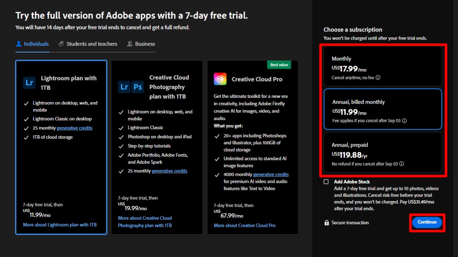Select Annual, billed monthly subscription option
The image size is (458, 257).
tap(382, 109)
